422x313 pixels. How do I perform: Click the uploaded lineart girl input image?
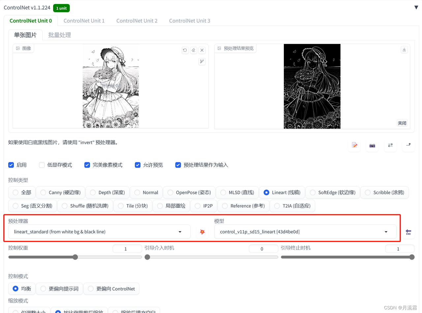[x=110, y=86]
